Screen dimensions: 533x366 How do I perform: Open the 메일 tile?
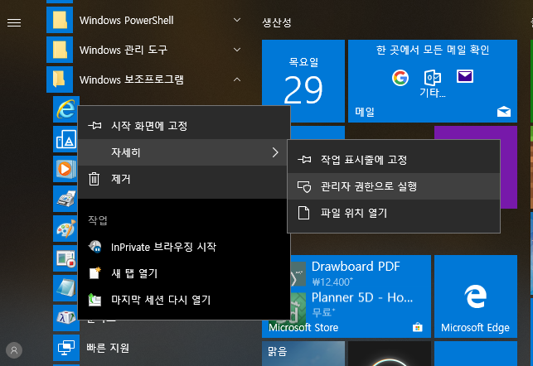click(x=433, y=81)
